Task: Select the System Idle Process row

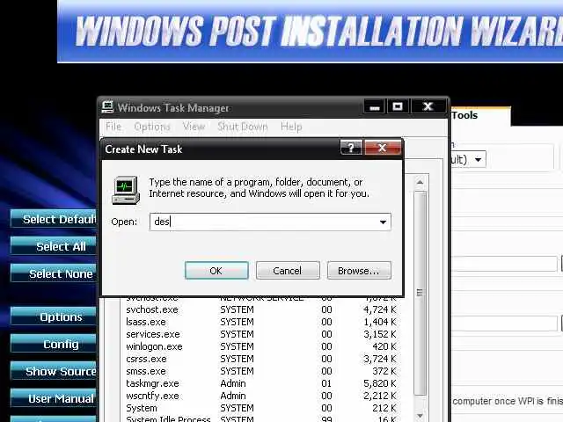Action: pyautogui.click(x=261, y=418)
